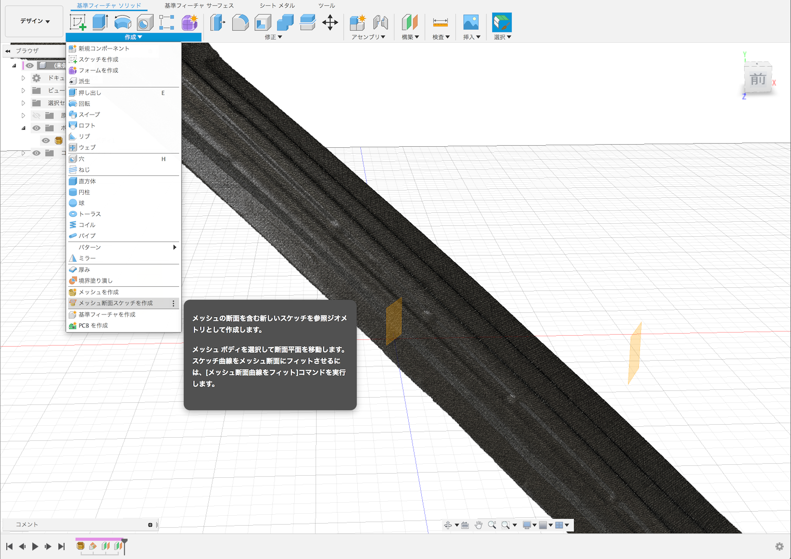Click the Move/Copy cross-arrows icon
791x559 pixels.
click(x=330, y=22)
